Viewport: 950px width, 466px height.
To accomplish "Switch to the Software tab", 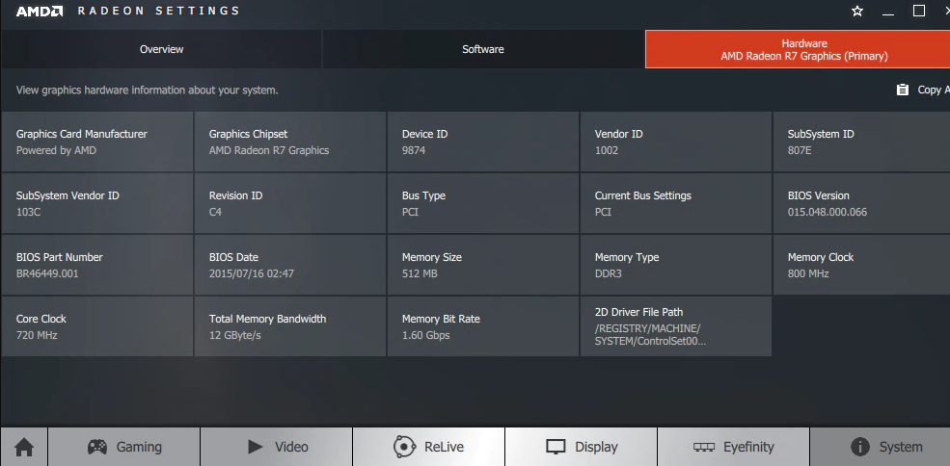I will click(483, 49).
